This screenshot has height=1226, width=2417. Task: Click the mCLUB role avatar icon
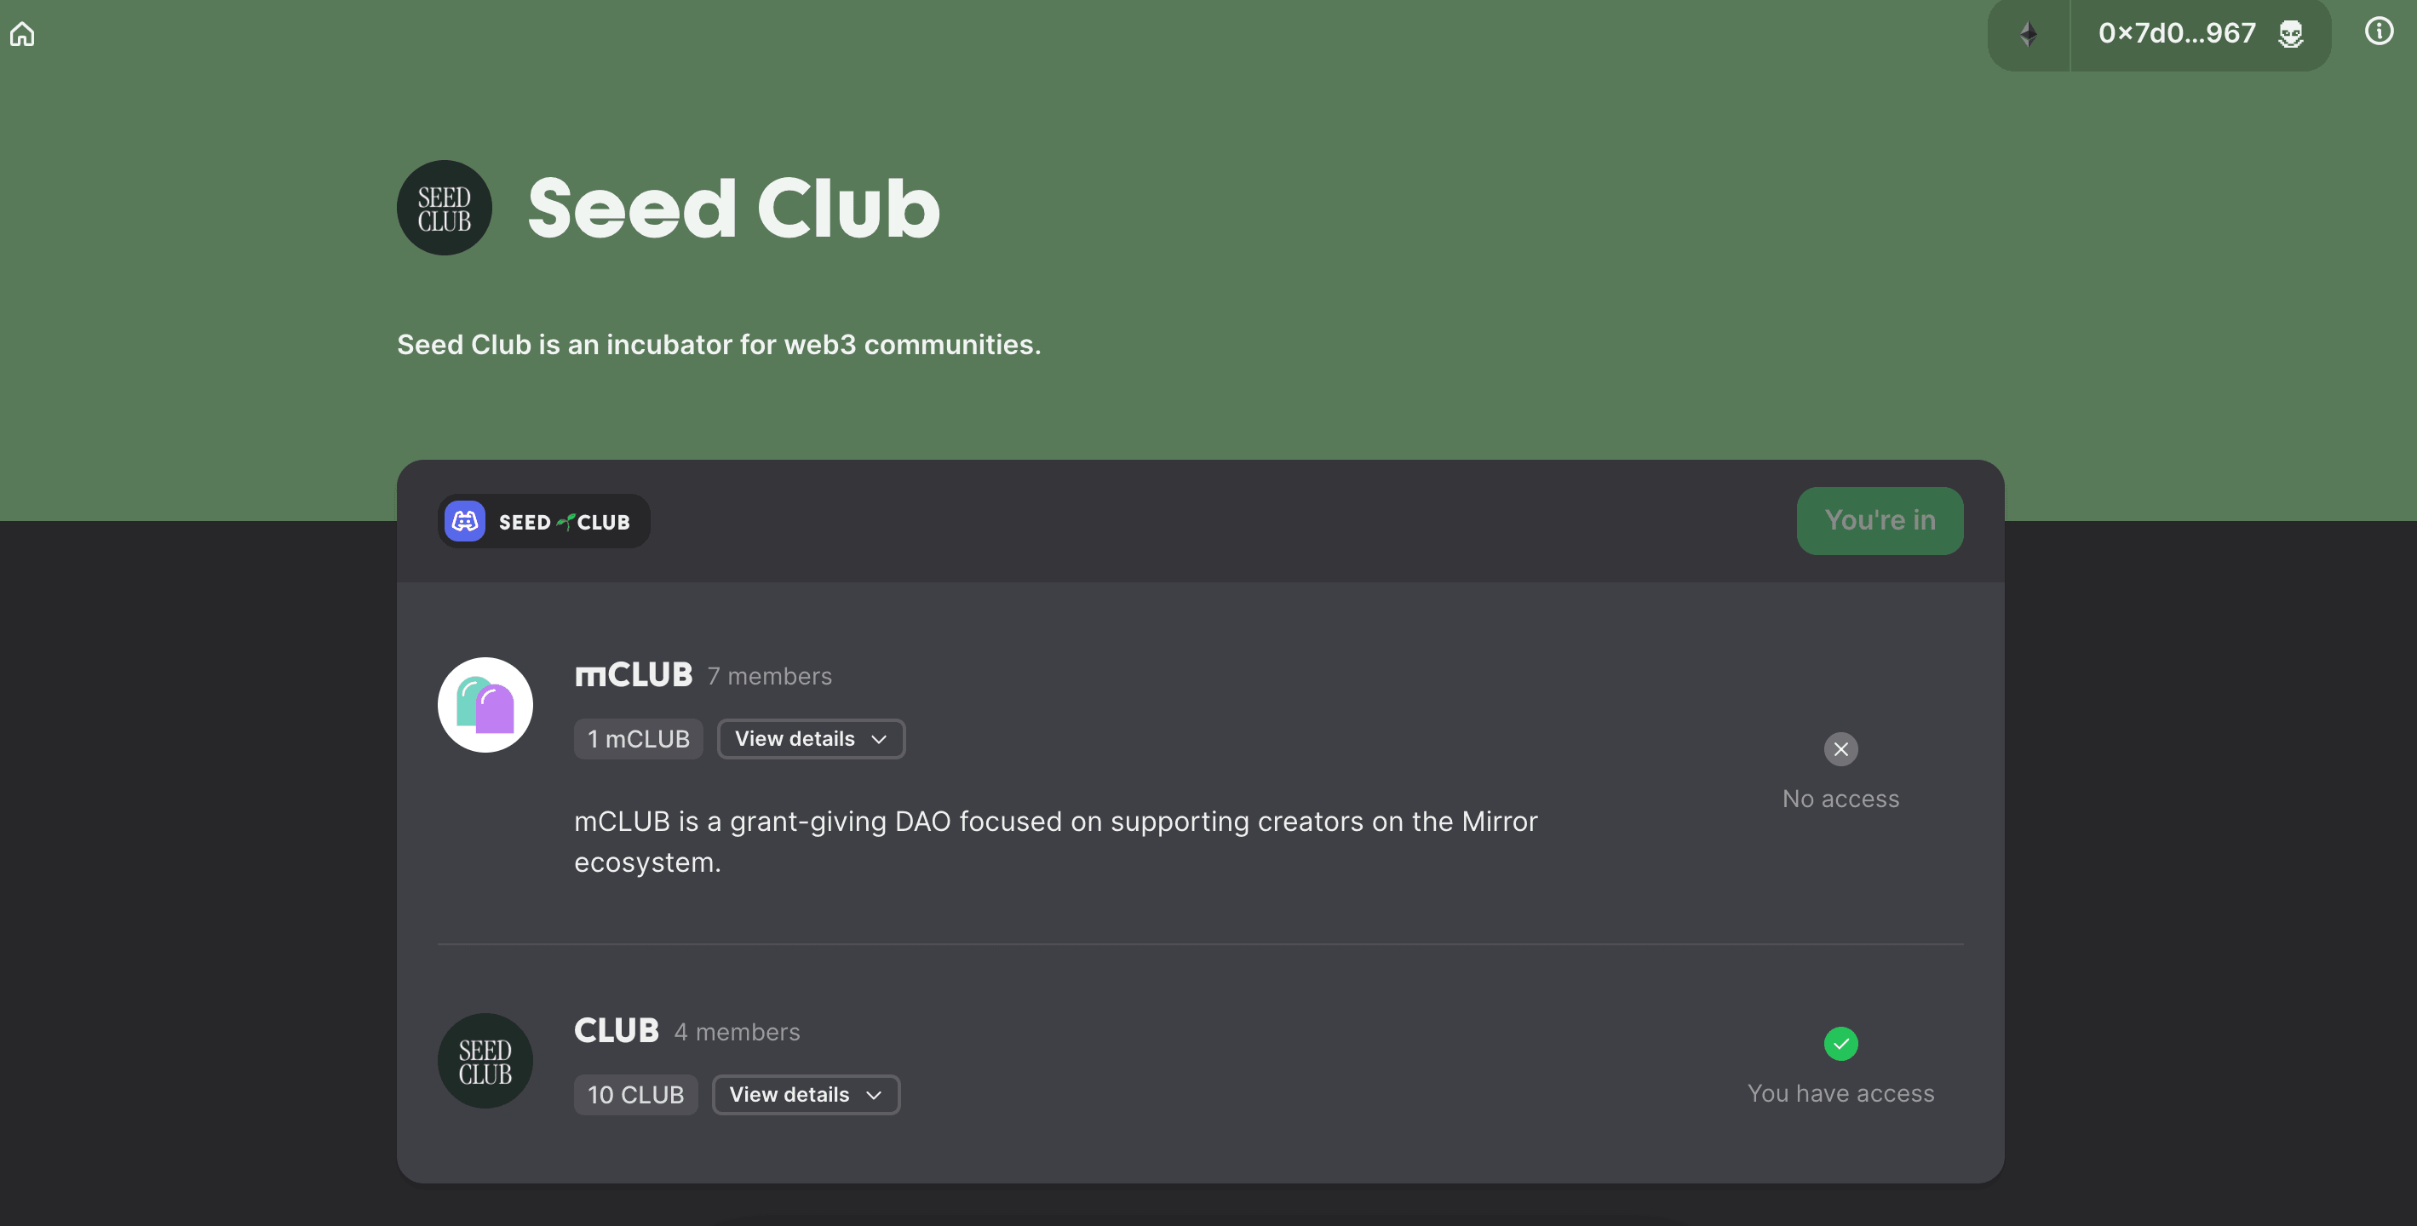(485, 704)
